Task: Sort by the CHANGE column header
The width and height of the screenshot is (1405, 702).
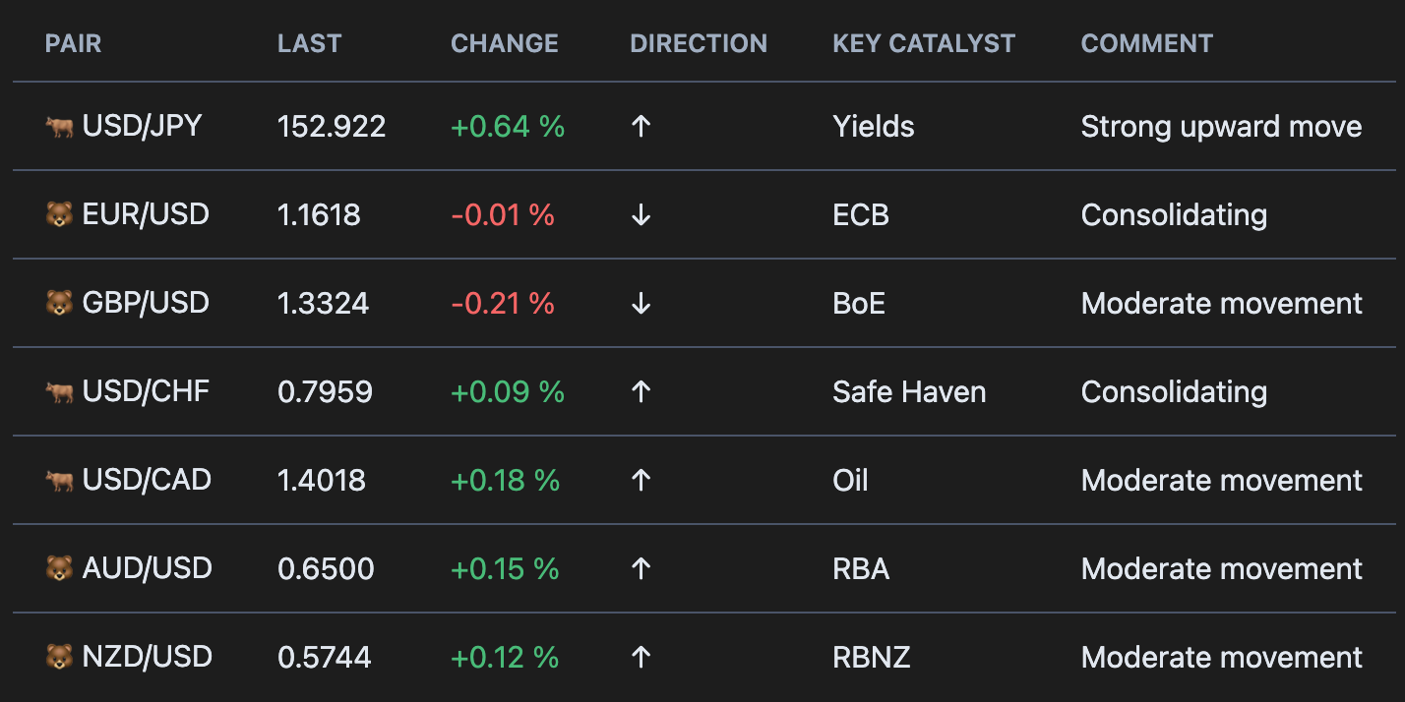Action: point(505,44)
